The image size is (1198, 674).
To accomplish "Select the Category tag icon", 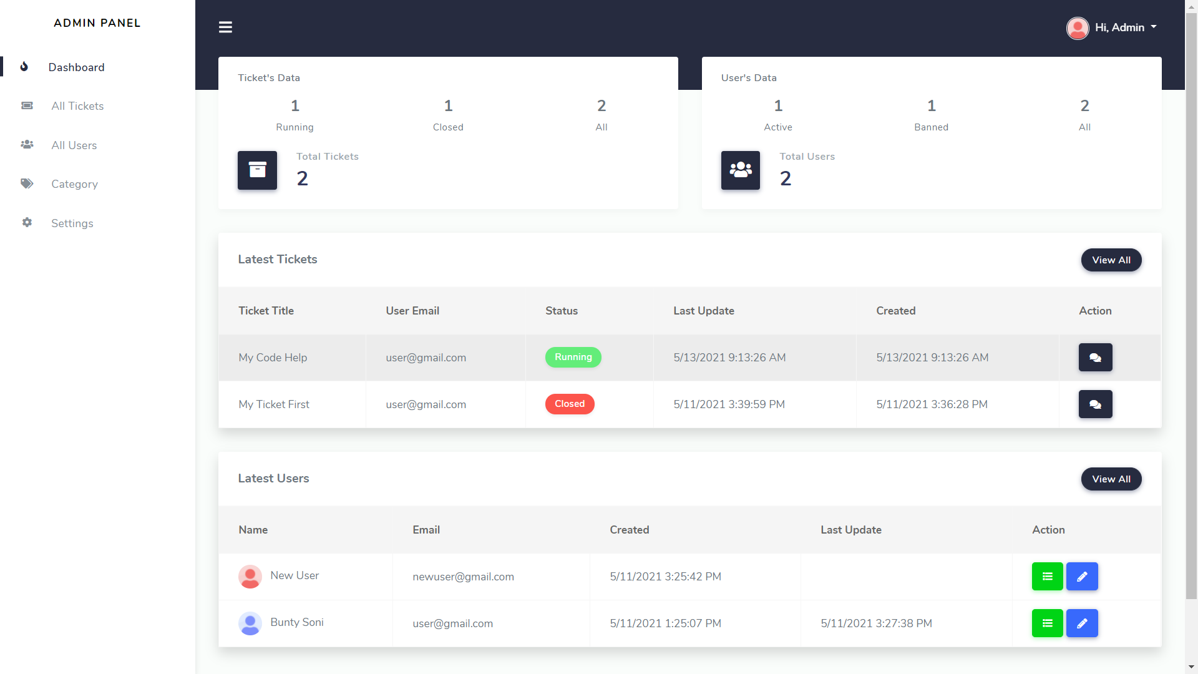I will tap(27, 183).
